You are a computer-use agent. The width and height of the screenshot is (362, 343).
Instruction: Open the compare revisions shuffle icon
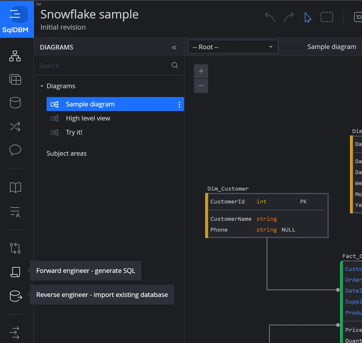(15, 126)
